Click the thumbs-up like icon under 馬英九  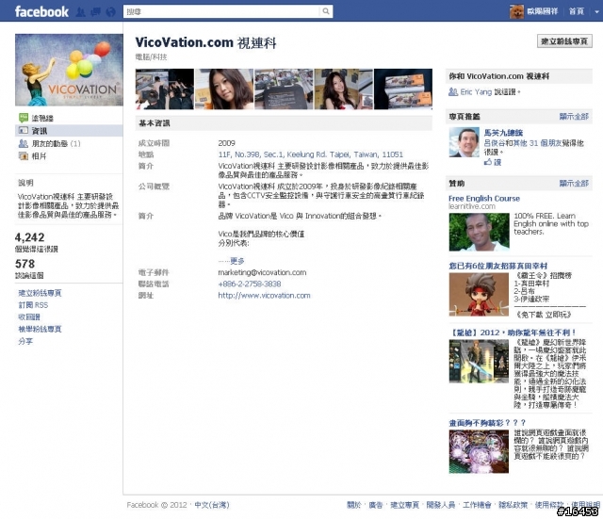point(488,162)
